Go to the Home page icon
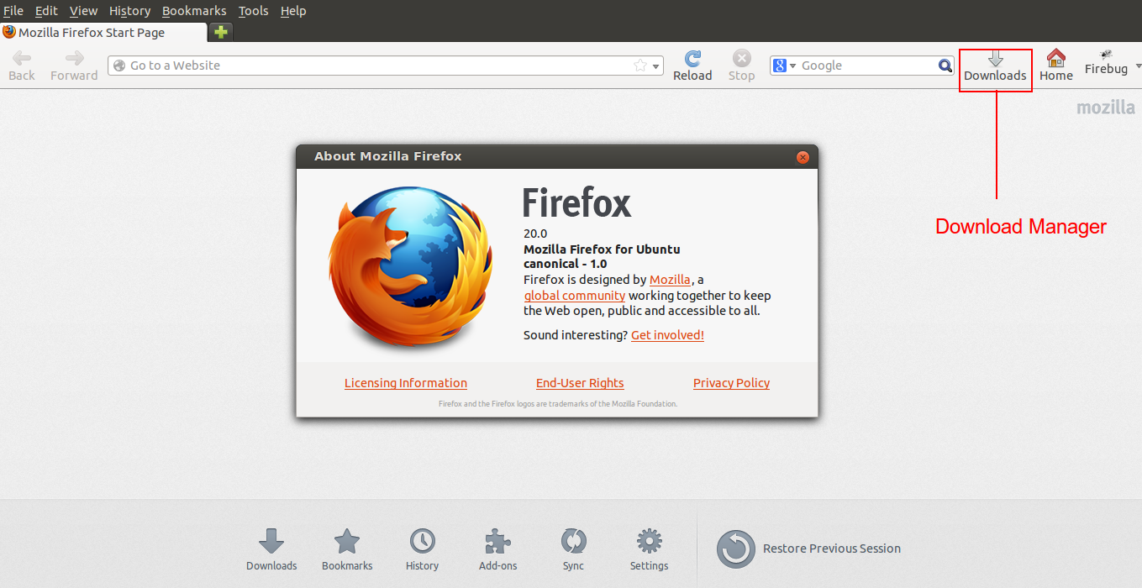Image resolution: width=1142 pixels, height=588 pixels. point(1056,58)
